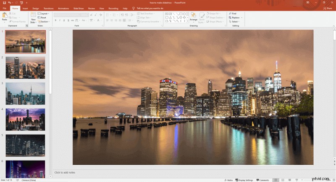Toggle Italic formatting
Screen dimensions: 336x182
click(60, 20)
